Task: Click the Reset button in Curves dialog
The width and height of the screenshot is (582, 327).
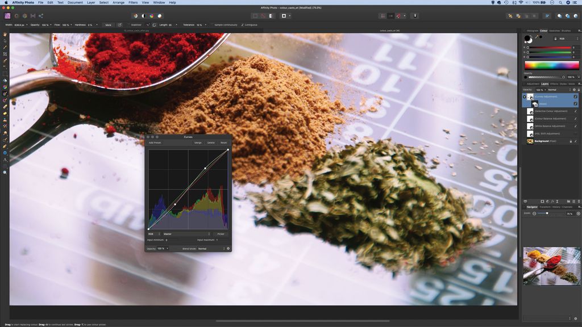Action: coord(223,142)
